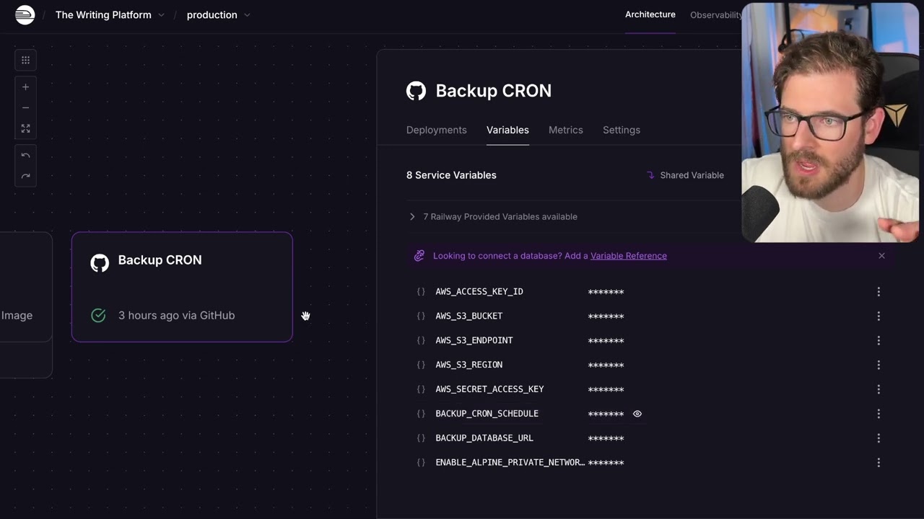Select the partly visible Image service card

point(26,287)
